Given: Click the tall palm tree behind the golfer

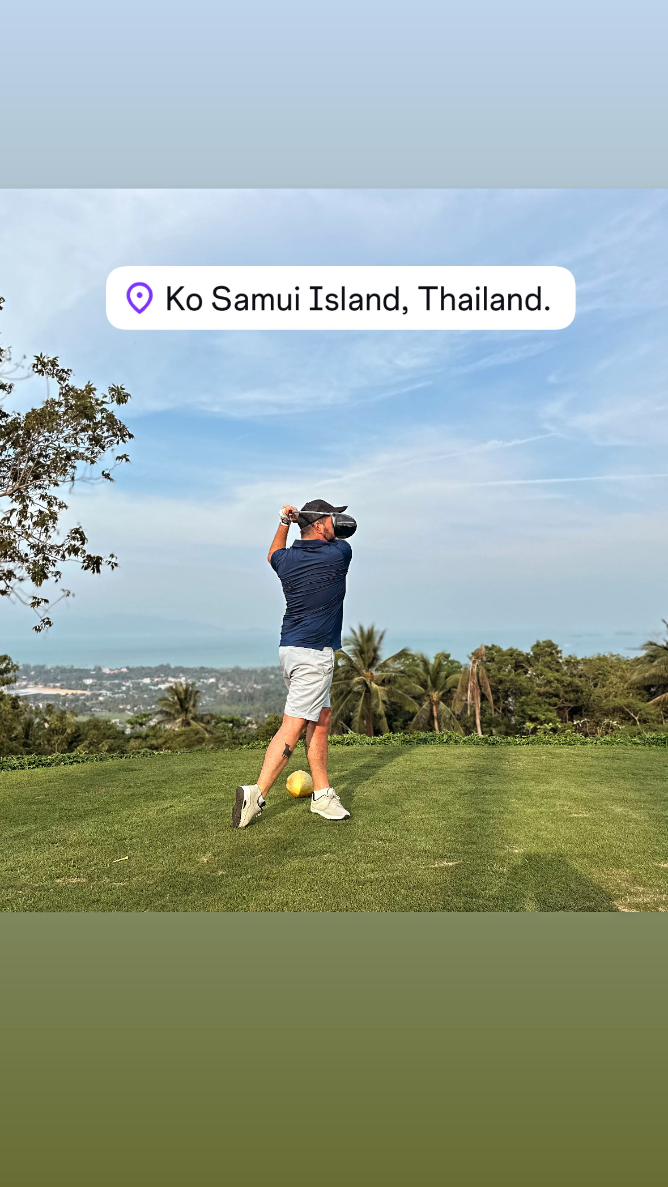Looking at the screenshot, I should point(368,680).
